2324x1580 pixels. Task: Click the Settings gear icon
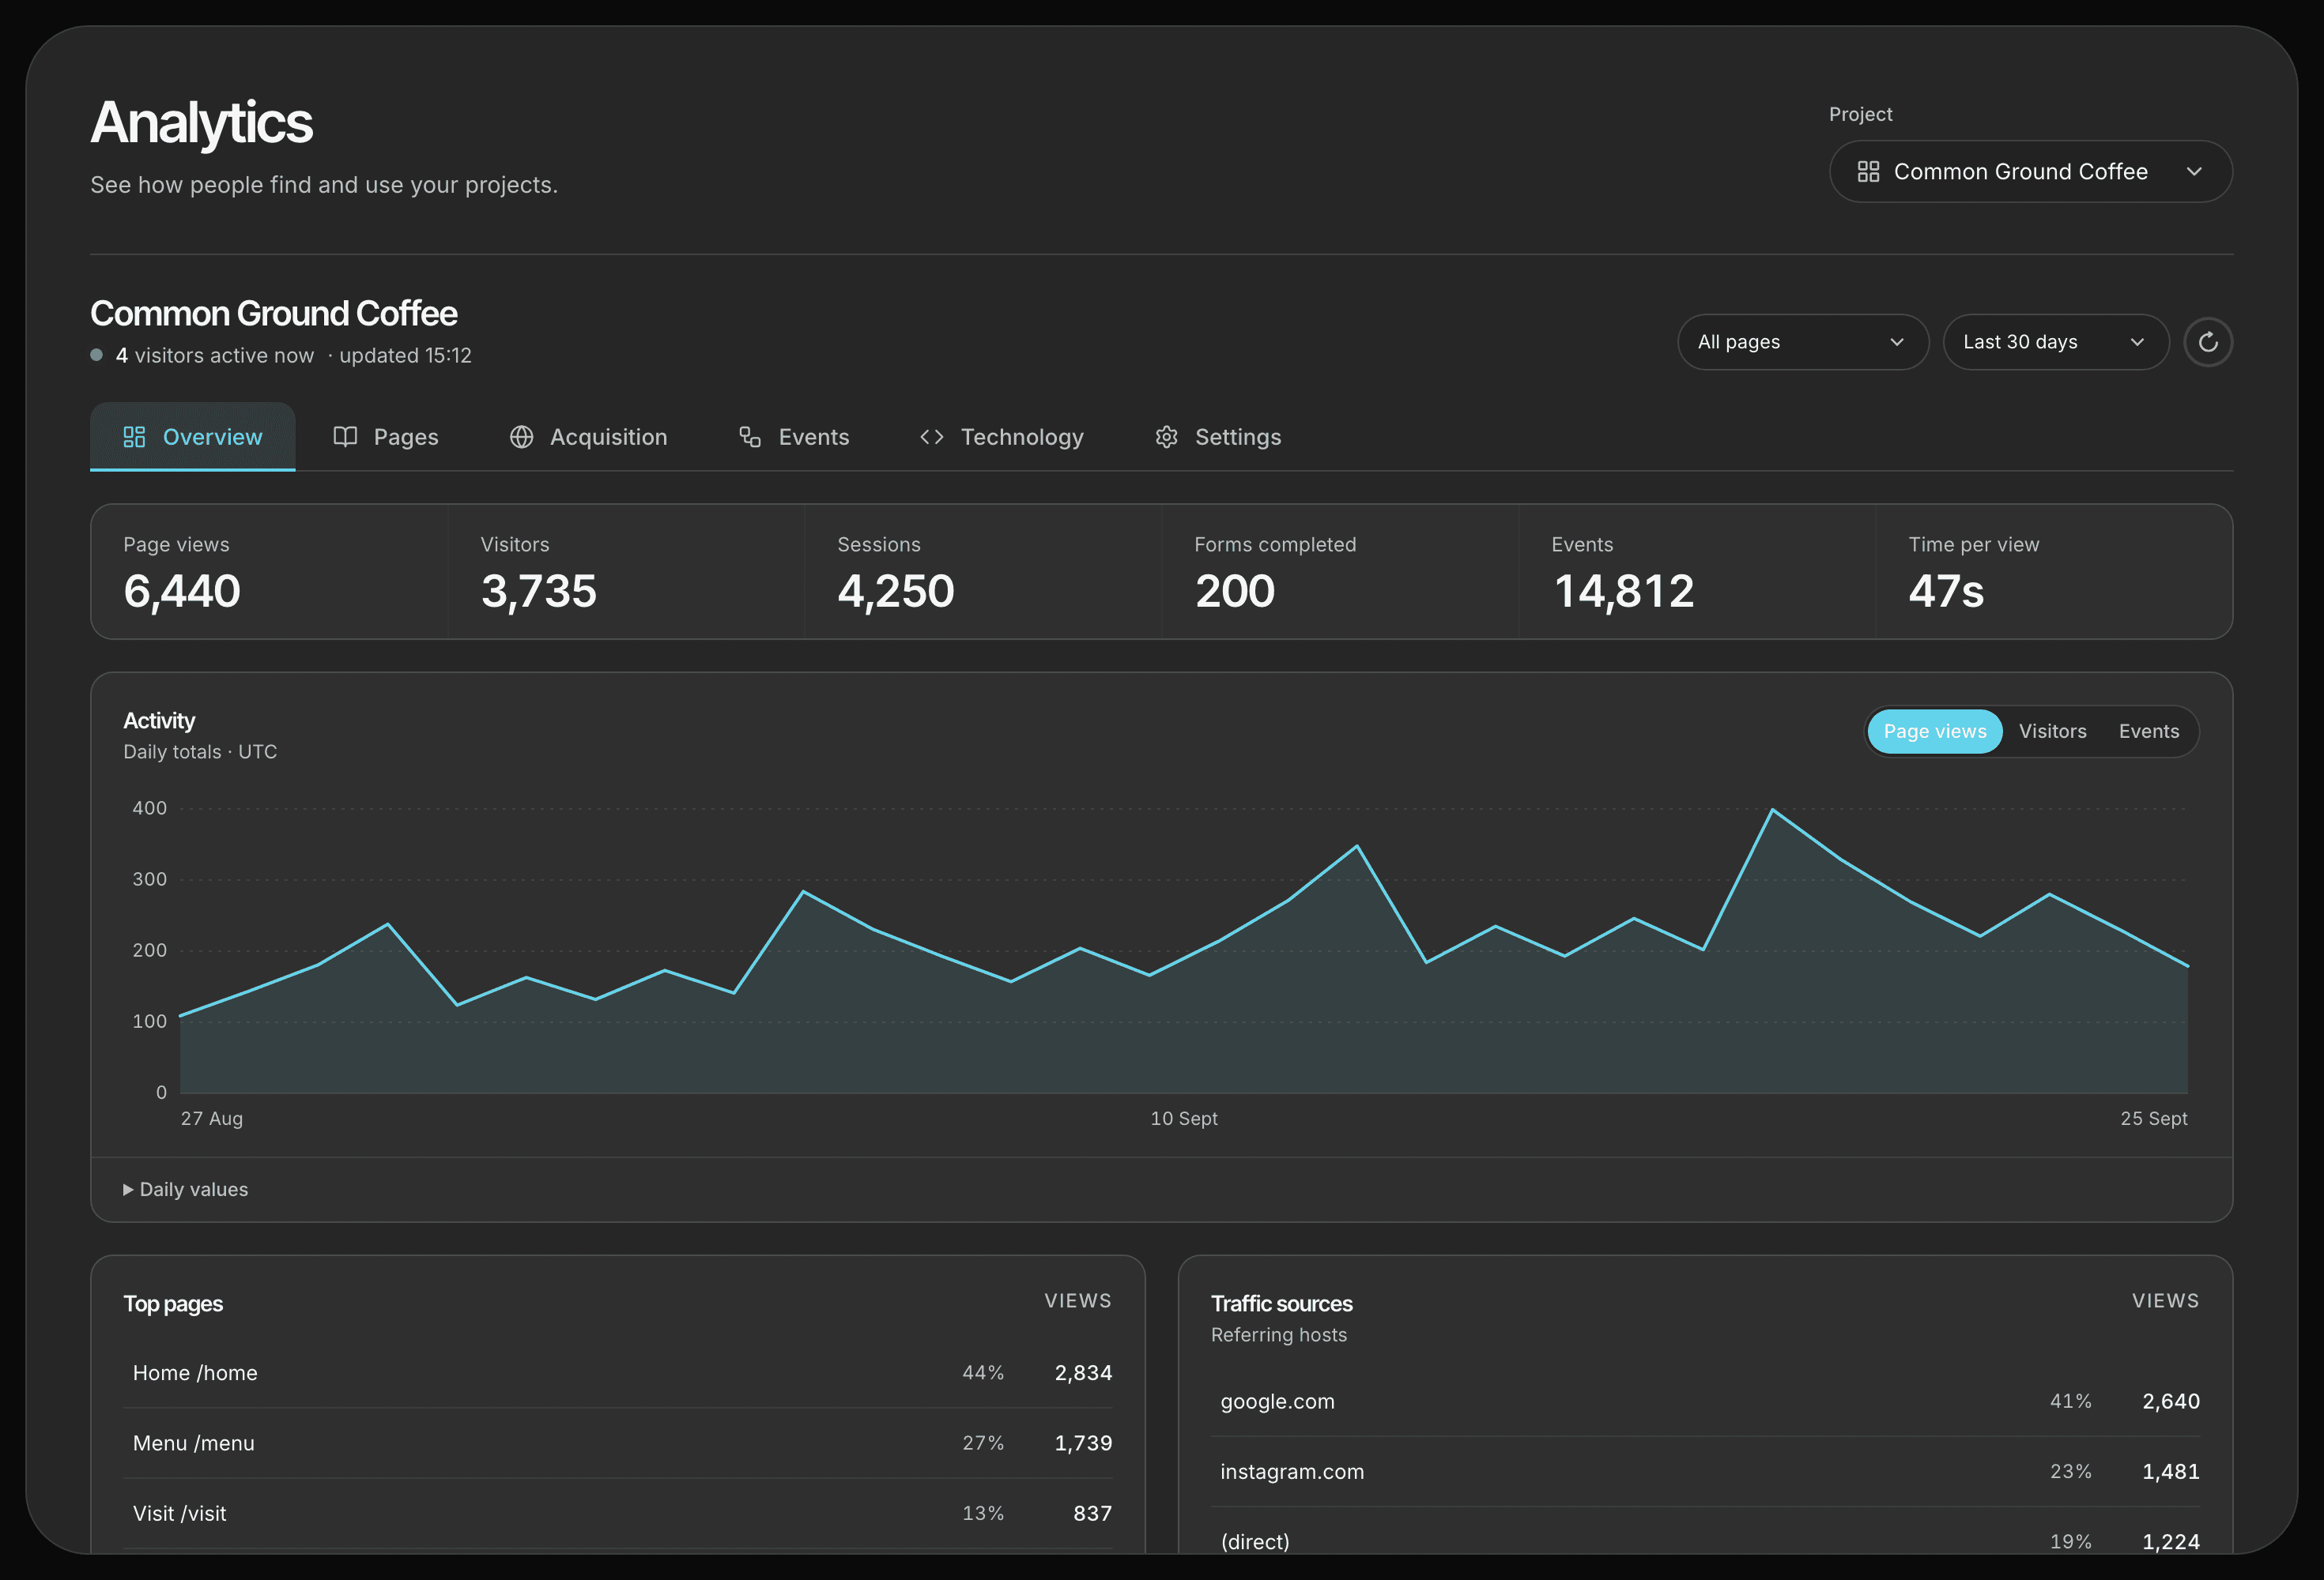click(x=1166, y=437)
